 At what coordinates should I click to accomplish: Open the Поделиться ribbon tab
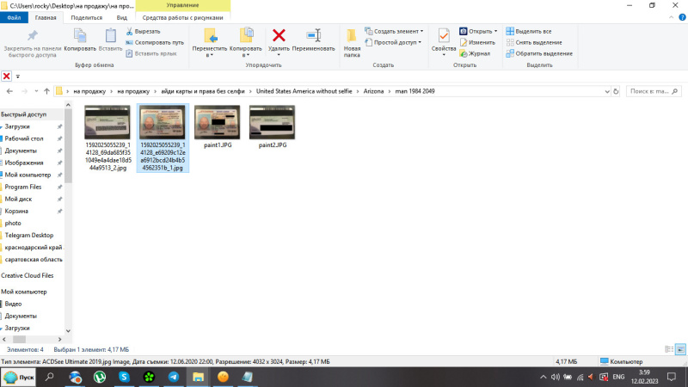(86, 17)
